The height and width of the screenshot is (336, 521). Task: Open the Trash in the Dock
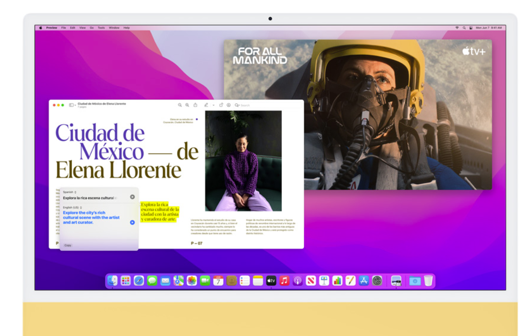pos(428,281)
